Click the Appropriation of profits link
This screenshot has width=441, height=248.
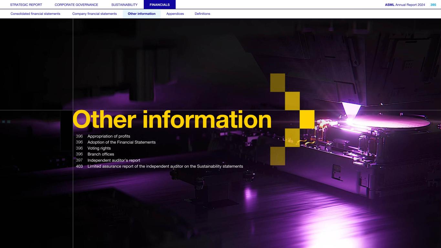(109, 136)
